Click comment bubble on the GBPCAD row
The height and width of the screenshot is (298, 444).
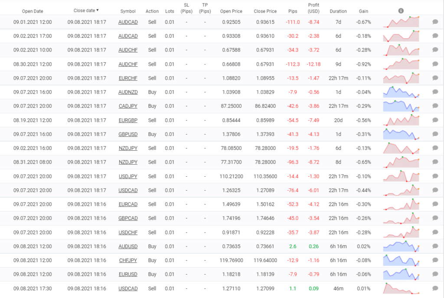pos(435,218)
